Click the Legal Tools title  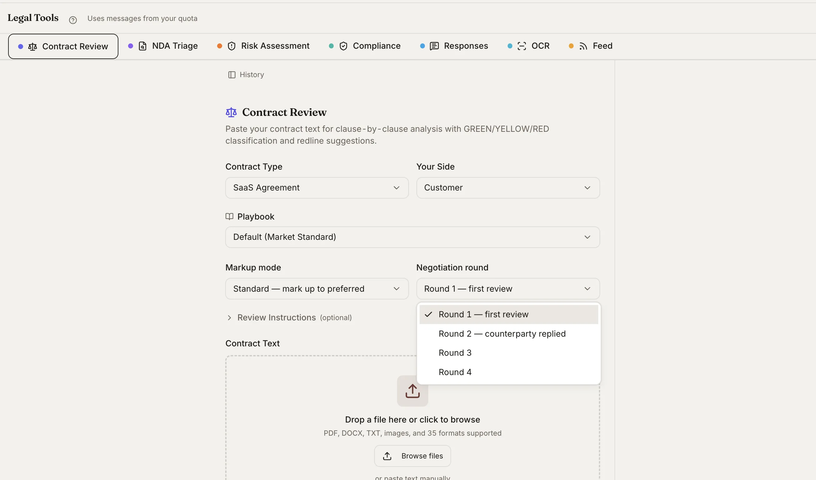(x=33, y=18)
